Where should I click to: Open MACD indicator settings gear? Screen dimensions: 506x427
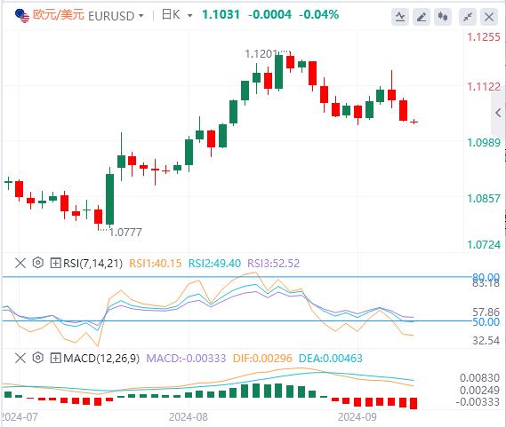38,358
